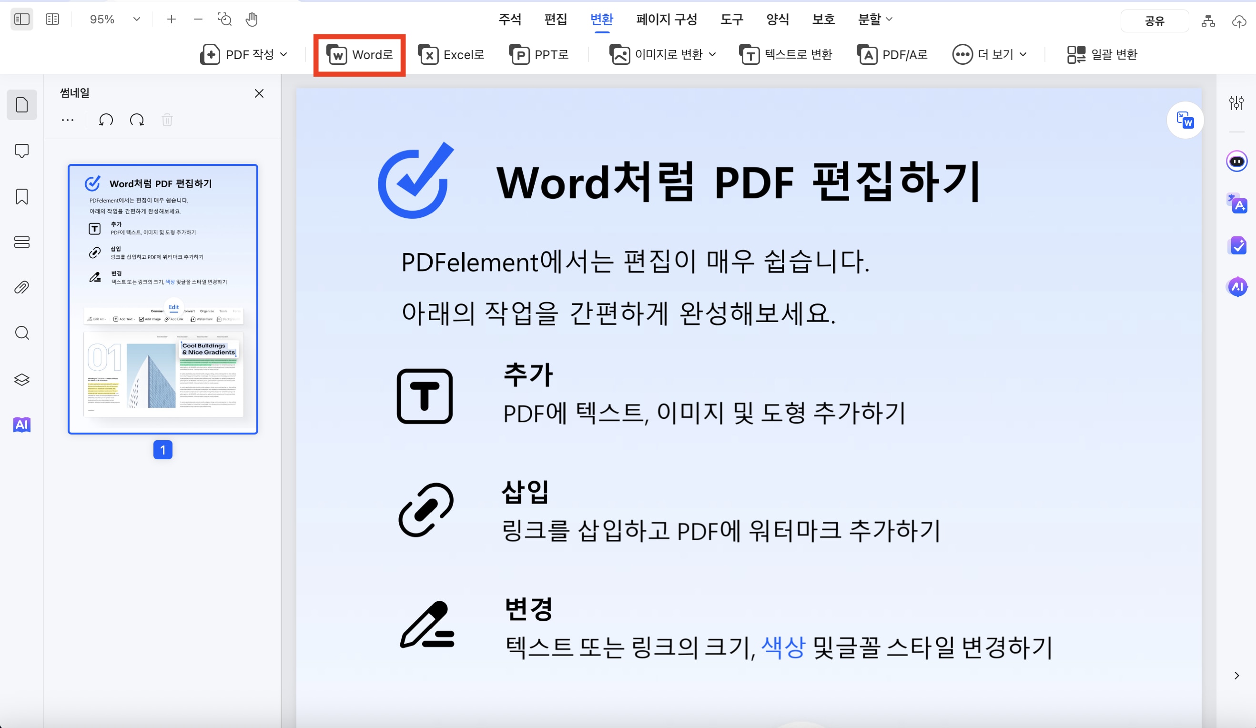The height and width of the screenshot is (728, 1256).
Task: Open the round AI assistant icon
Action: click(1237, 286)
